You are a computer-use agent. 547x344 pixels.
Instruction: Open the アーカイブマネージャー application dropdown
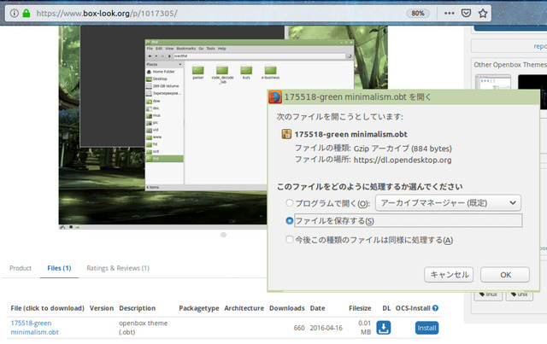[448, 203]
